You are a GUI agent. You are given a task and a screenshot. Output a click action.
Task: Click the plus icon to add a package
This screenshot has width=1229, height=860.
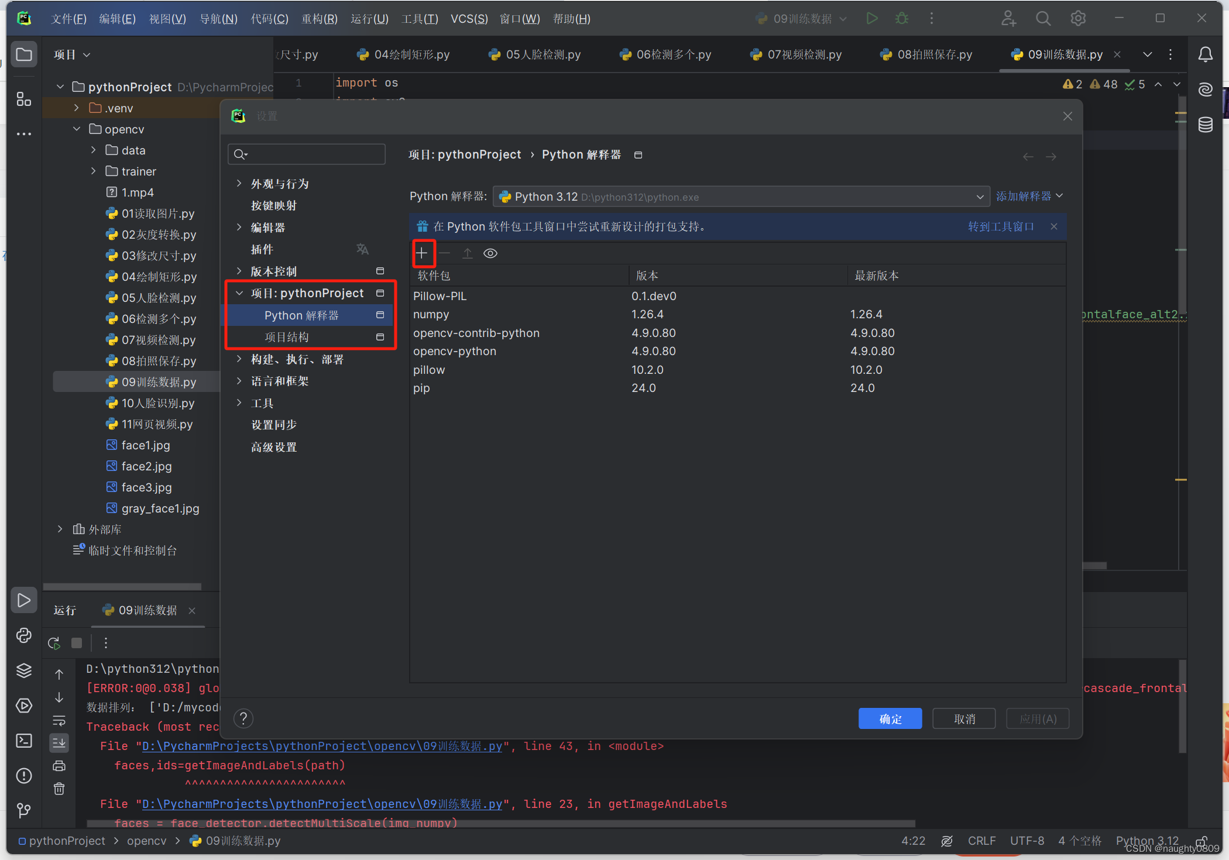coord(422,253)
